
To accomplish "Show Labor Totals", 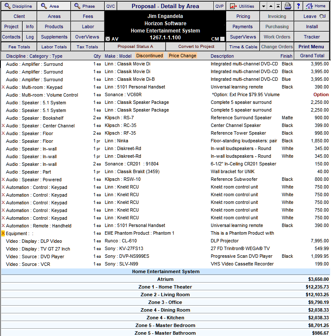I will pyautogui.click(x=54, y=47).
